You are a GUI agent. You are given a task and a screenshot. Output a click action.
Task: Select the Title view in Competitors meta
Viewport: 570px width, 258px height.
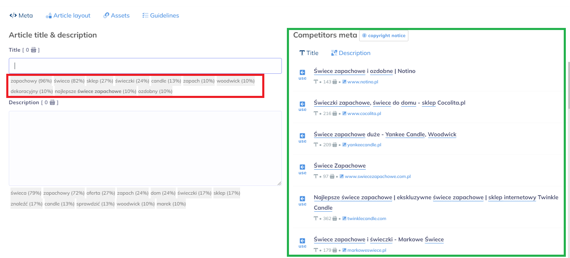[309, 53]
